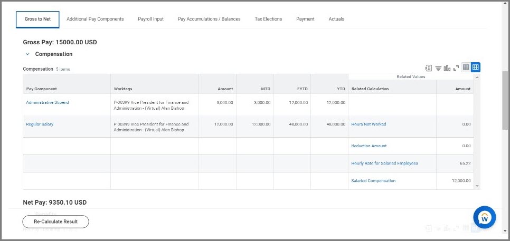Open the Administrative Stipend link
Screen dimensions: 510x241
point(48,102)
